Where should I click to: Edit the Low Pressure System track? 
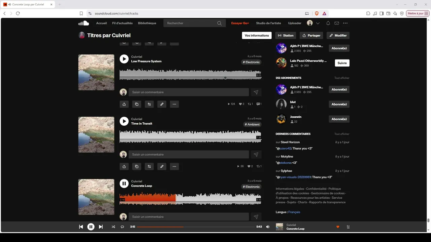(162, 104)
